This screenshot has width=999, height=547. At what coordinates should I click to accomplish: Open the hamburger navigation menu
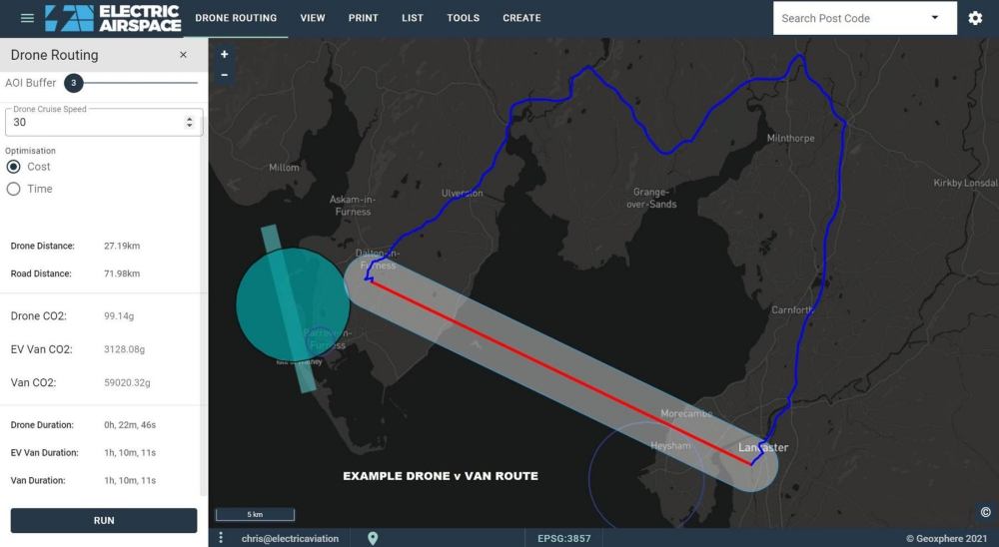[x=27, y=18]
